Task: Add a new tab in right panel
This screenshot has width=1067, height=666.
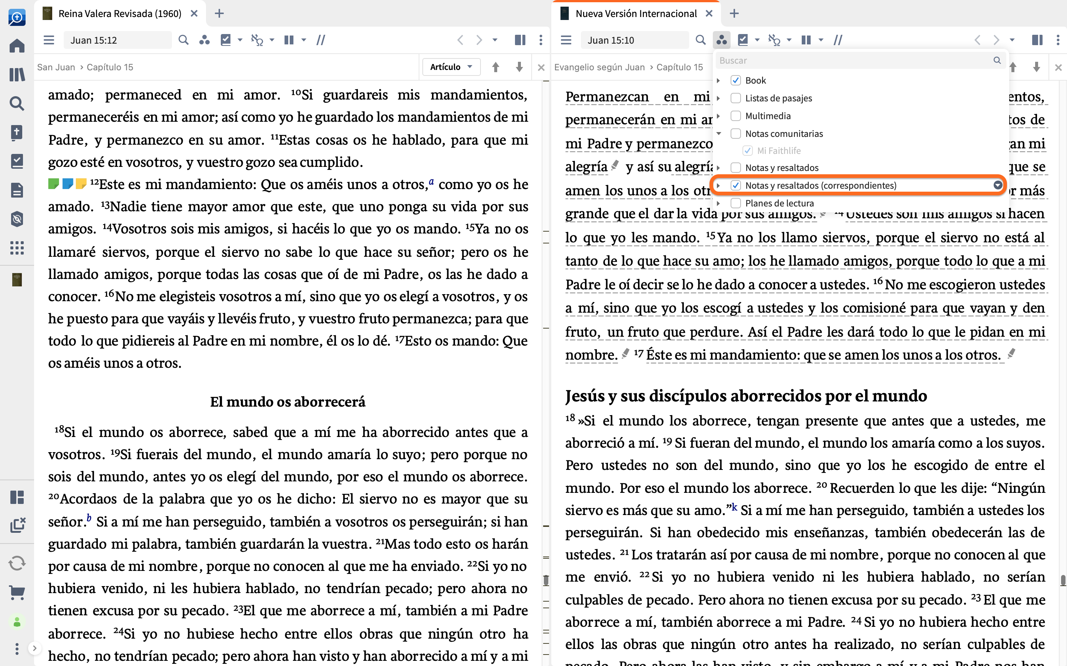Action: [x=734, y=14]
